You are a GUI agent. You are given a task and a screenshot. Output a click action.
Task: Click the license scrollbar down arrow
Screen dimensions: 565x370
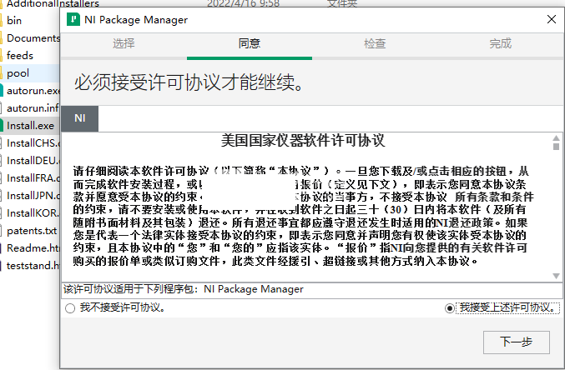(556, 276)
